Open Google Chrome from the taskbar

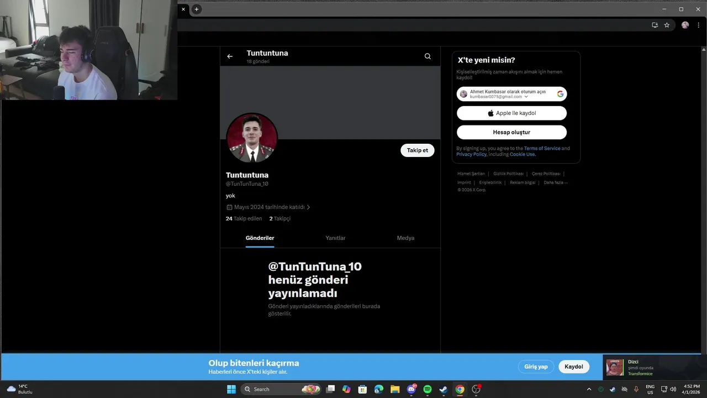tap(460, 389)
